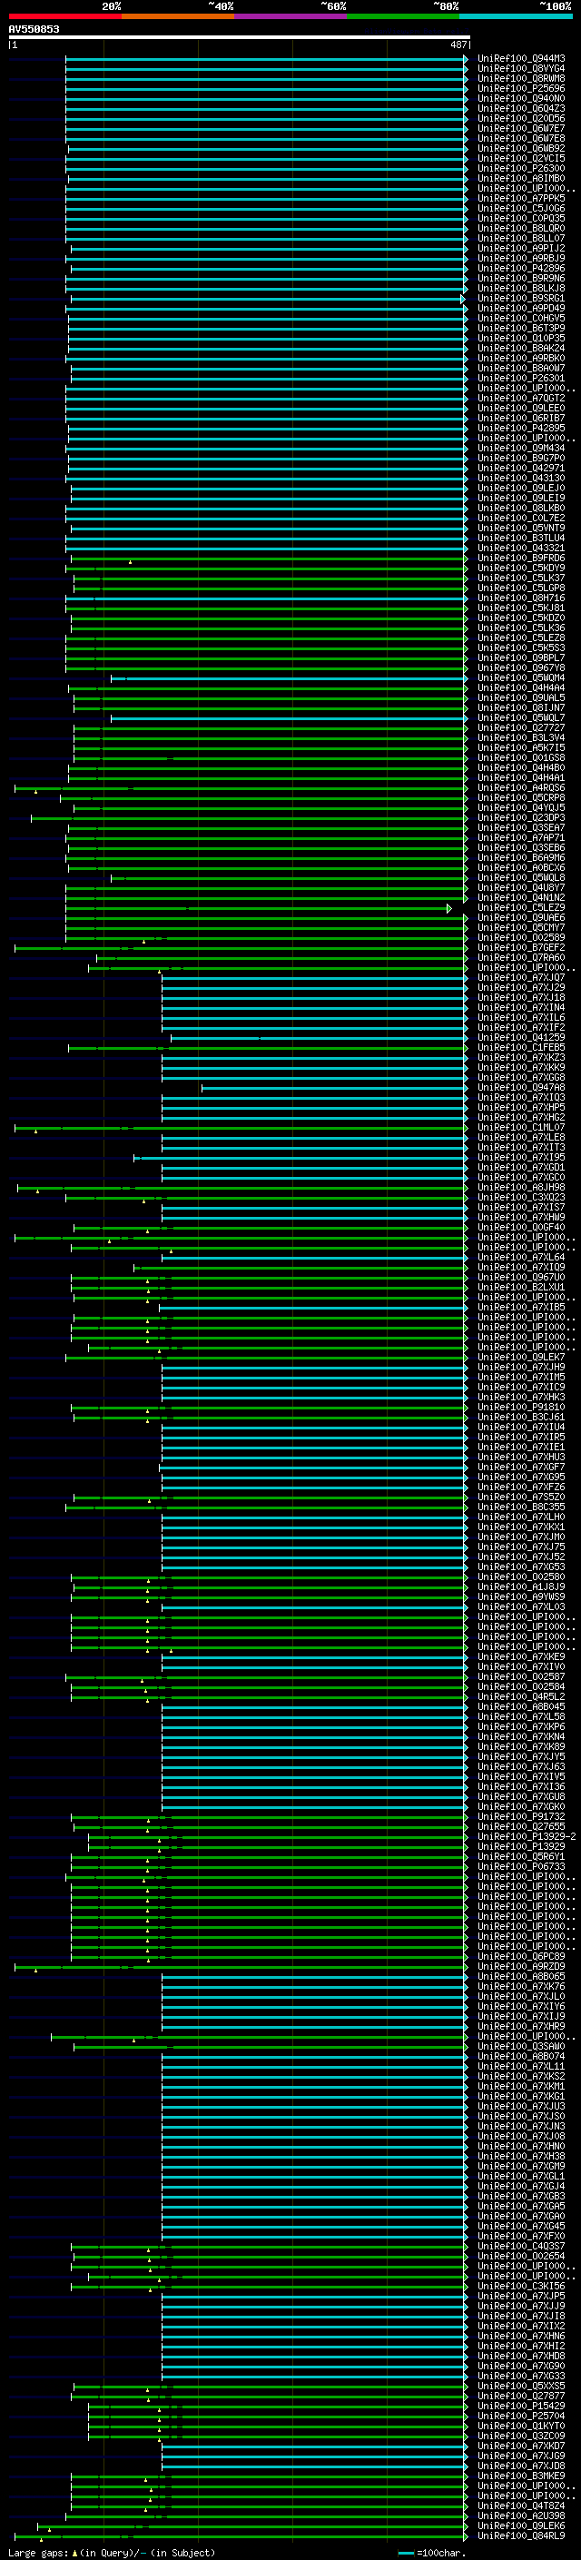Open hit UniRef100_Q4R5L2
Image resolution: width=581 pixels, height=2560 pixels.
coord(520,1696)
